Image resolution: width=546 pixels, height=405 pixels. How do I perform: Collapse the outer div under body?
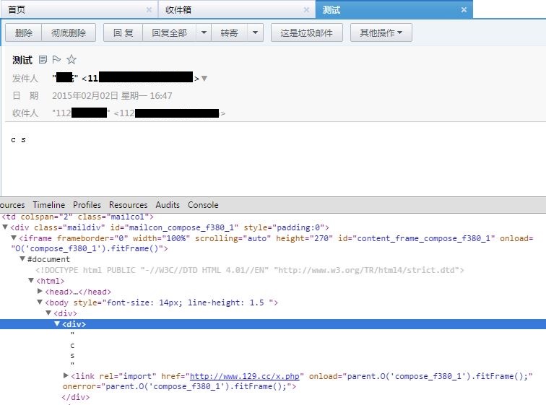[x=48, y=313]
